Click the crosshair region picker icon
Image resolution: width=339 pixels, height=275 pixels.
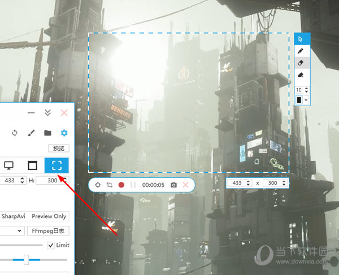pos(97,185)
